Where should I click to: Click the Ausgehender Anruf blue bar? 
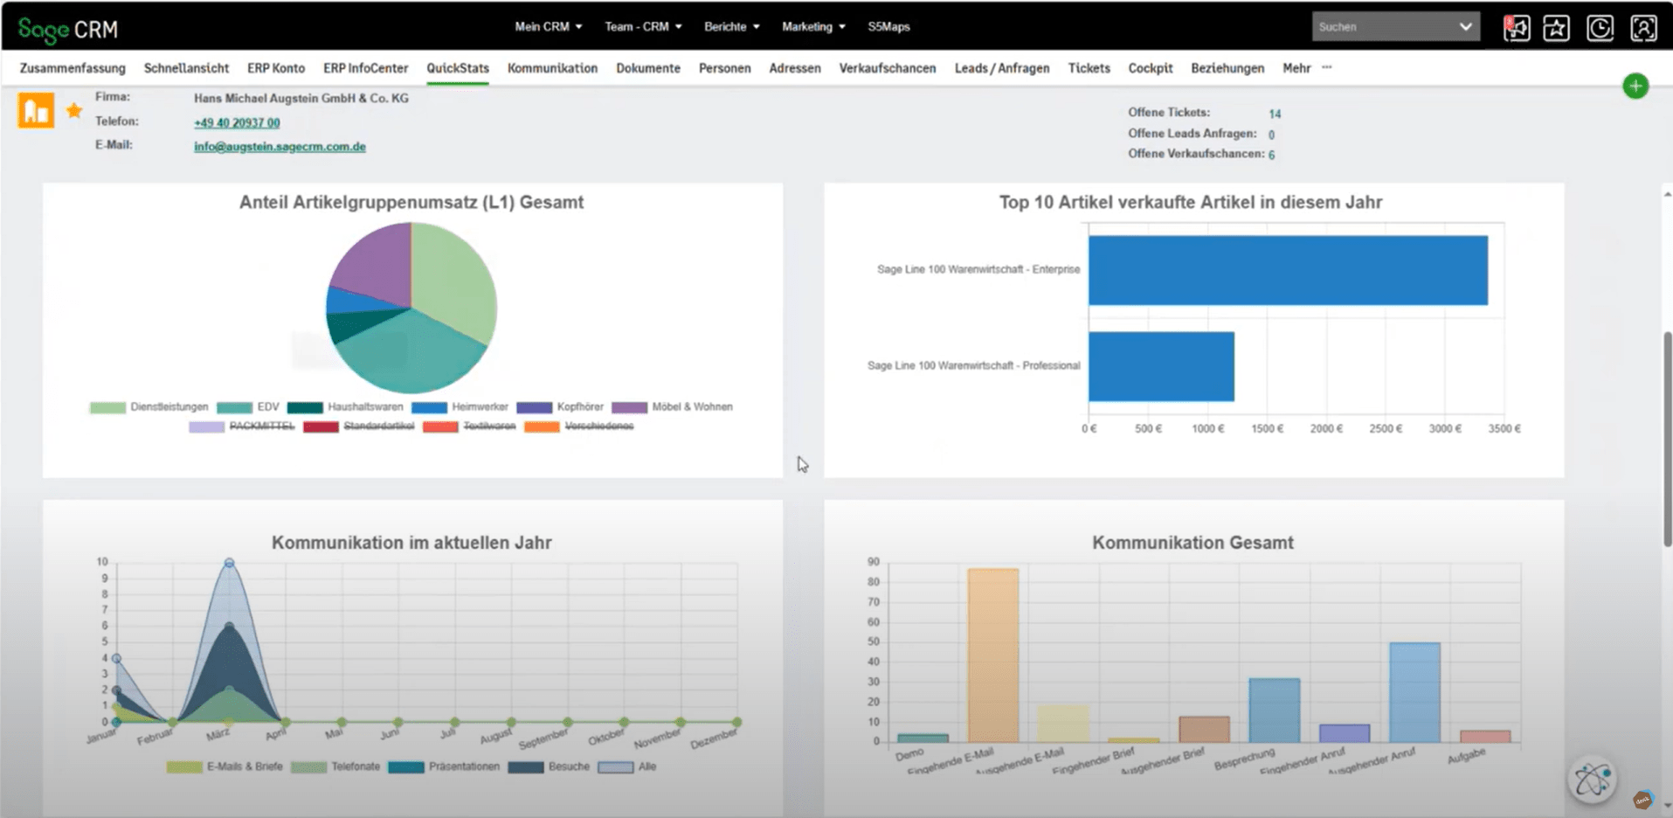[1414, 693]
